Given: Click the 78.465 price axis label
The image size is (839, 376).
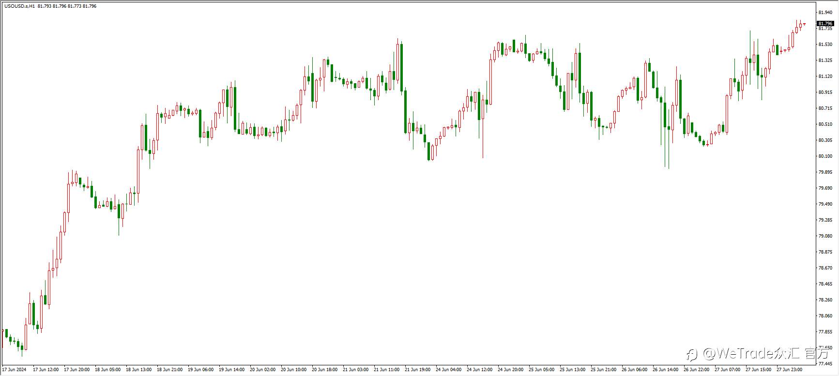Looking at the screenshot, I should 825,284.
